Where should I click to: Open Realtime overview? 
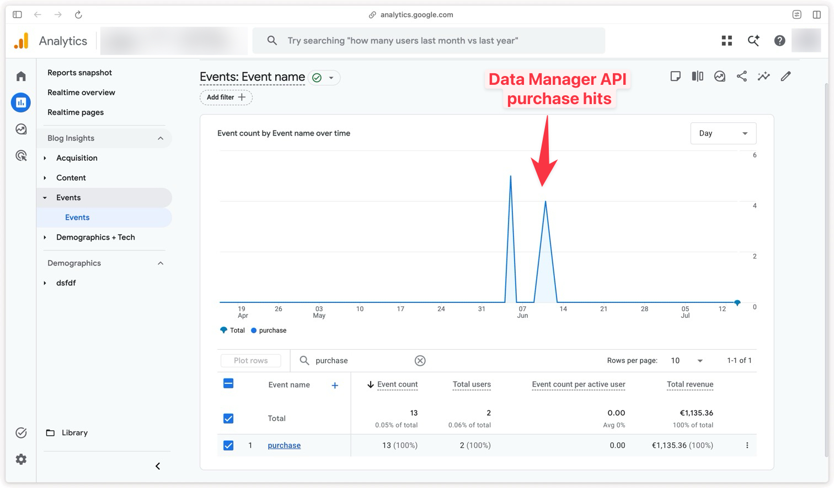pos(81,93)
